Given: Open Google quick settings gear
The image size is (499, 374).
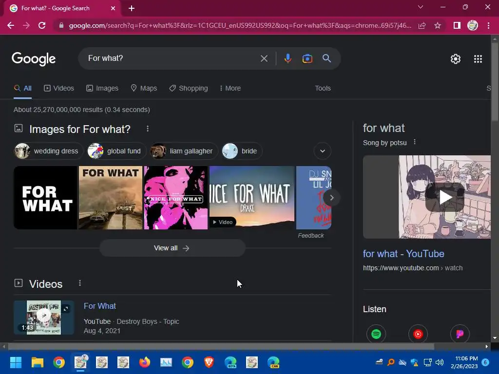Looking at the screenshot, I should (456, 59).
